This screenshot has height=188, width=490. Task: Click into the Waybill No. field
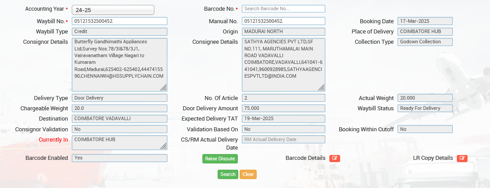119,21
